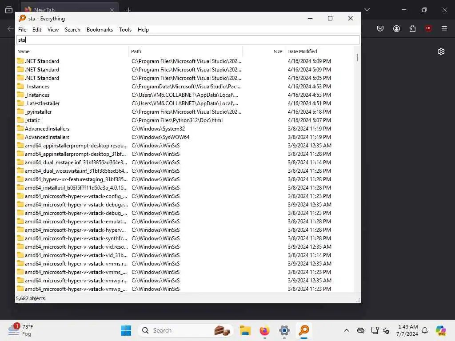Click path 'C:\Windows\SysWOW64'

[x=160, y=137]
